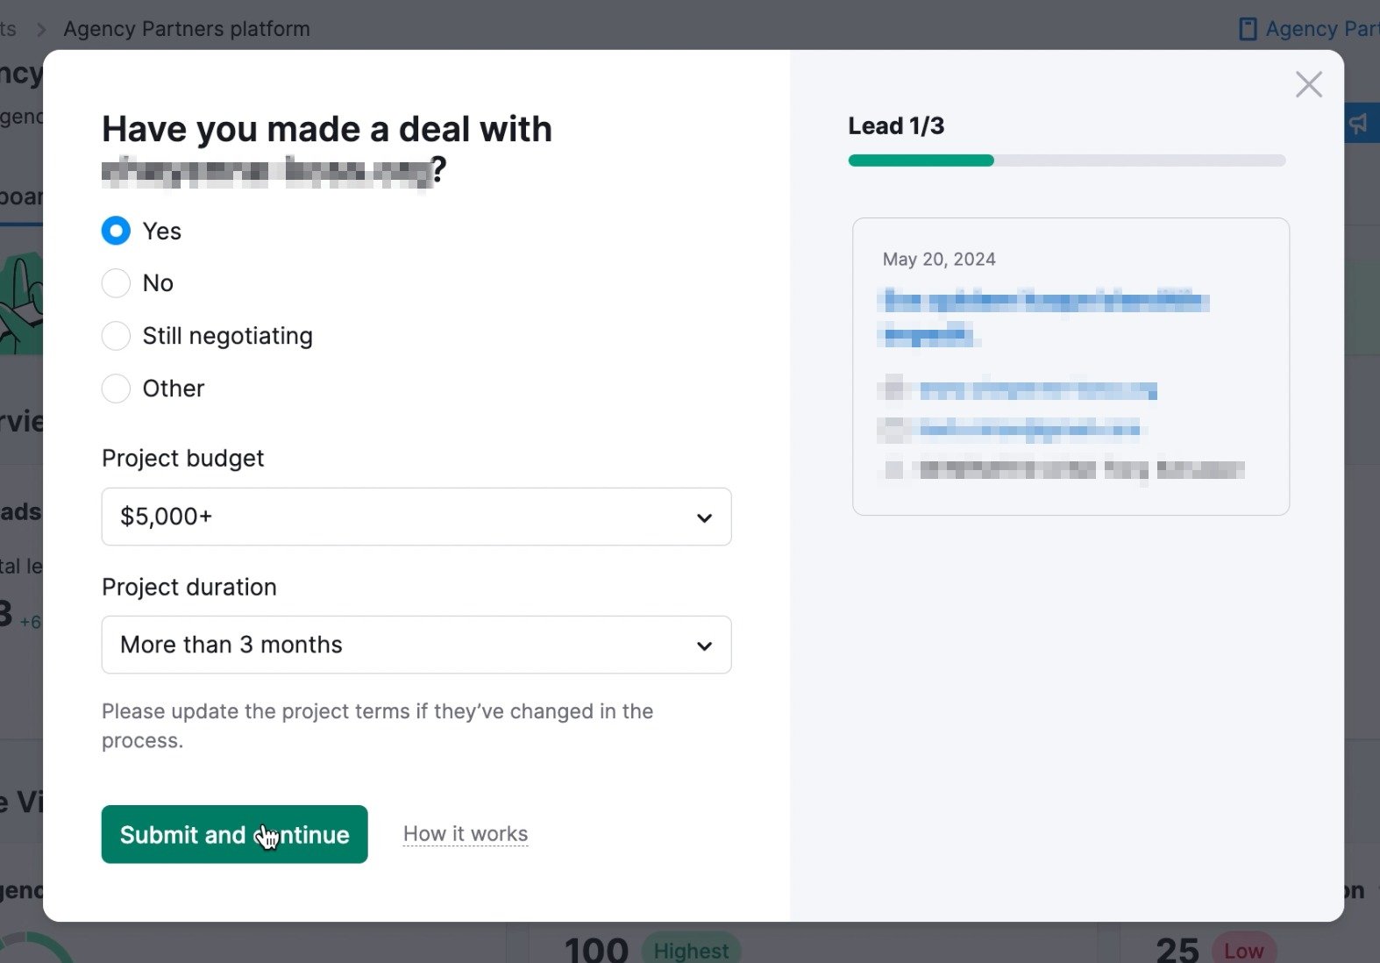1380x963 pixels.
Task: Click the first contact icon in the lead card
Action: [892, 389]
